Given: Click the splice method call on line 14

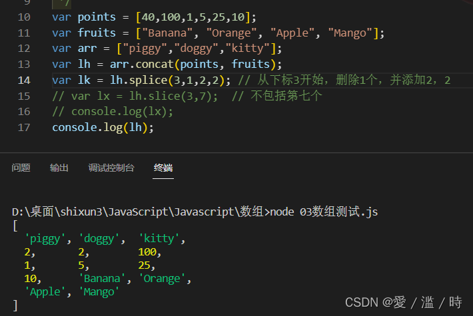Looking at the screenshot, I should pos(148,80).
